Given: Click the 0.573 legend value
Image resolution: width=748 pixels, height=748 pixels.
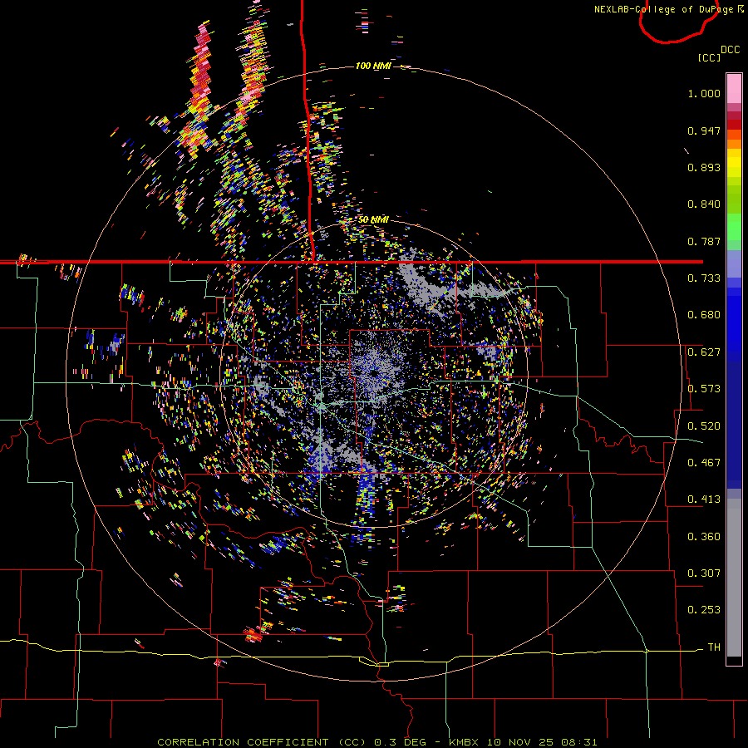Looking at the screenshot, I should [x=704, y=389].
